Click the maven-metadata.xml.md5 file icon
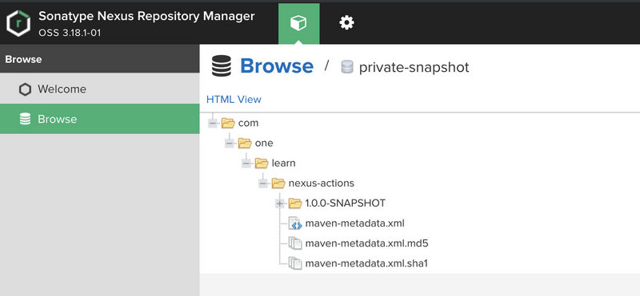Image resolution: width=640 pixels, height=296 pixels. 295,243
